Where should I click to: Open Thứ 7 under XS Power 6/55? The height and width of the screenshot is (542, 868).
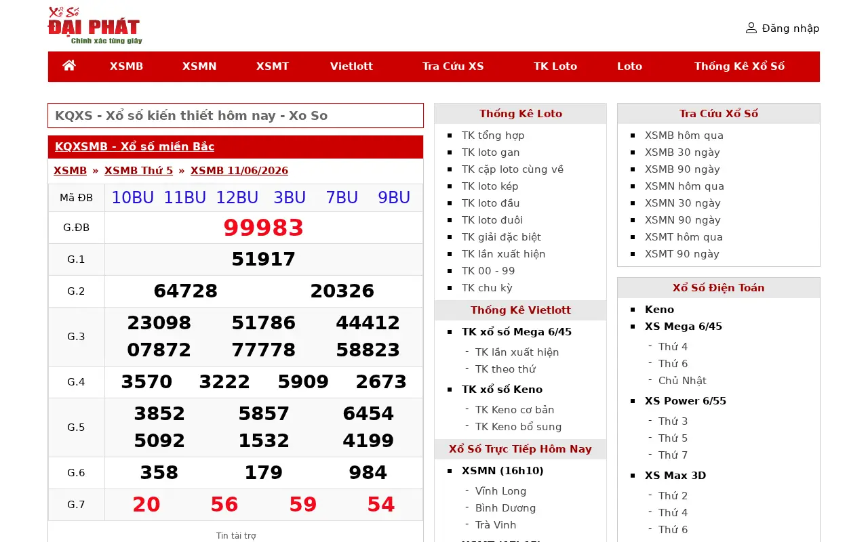click(673, 455)
